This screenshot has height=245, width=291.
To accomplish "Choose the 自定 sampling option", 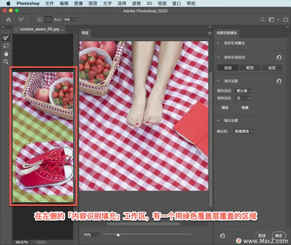I will point(272,68).
